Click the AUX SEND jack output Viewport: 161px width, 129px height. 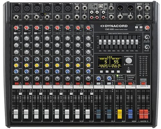[x=111, y=8]
